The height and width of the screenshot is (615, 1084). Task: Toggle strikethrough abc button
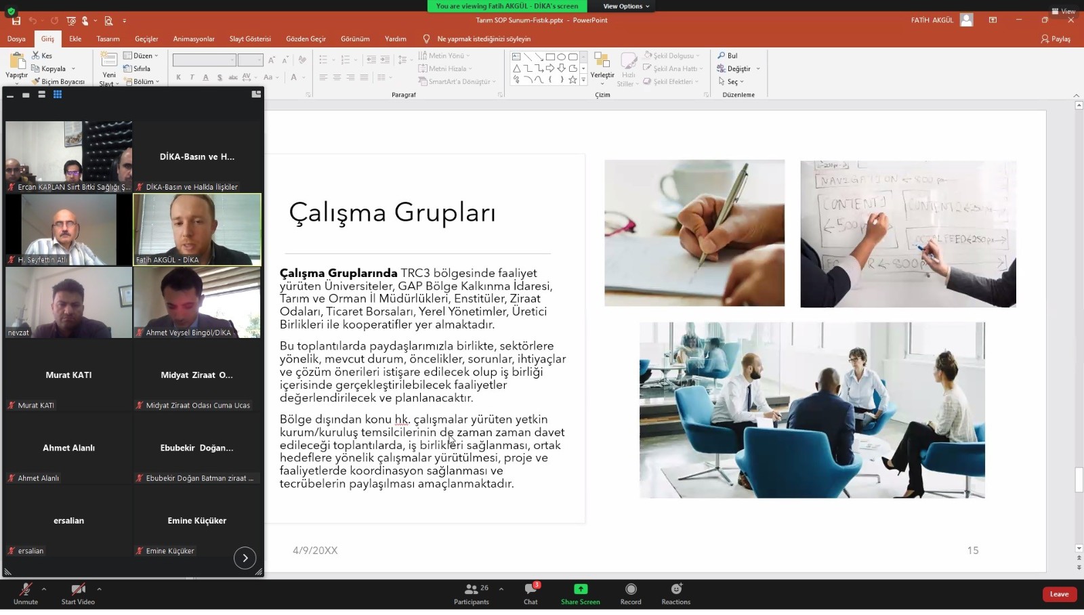[233, 77]
